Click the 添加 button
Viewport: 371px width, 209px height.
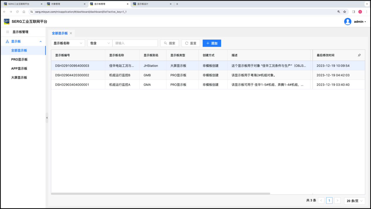pyautogui.click(x=212, y=43)
